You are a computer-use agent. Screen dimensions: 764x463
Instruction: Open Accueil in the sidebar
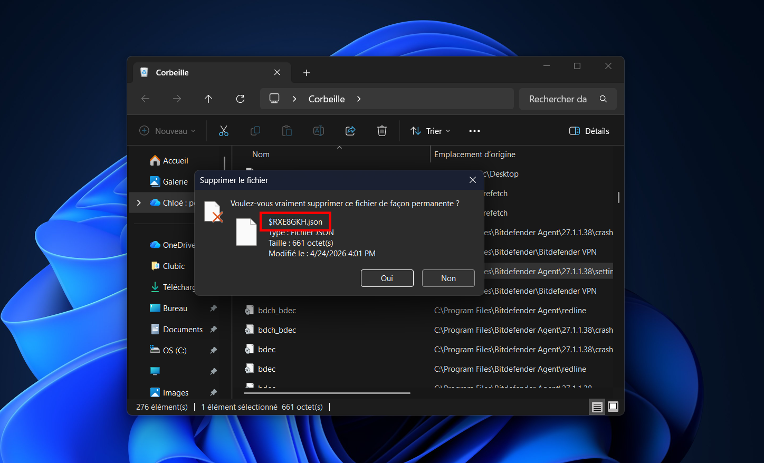[x=169, y=160]
